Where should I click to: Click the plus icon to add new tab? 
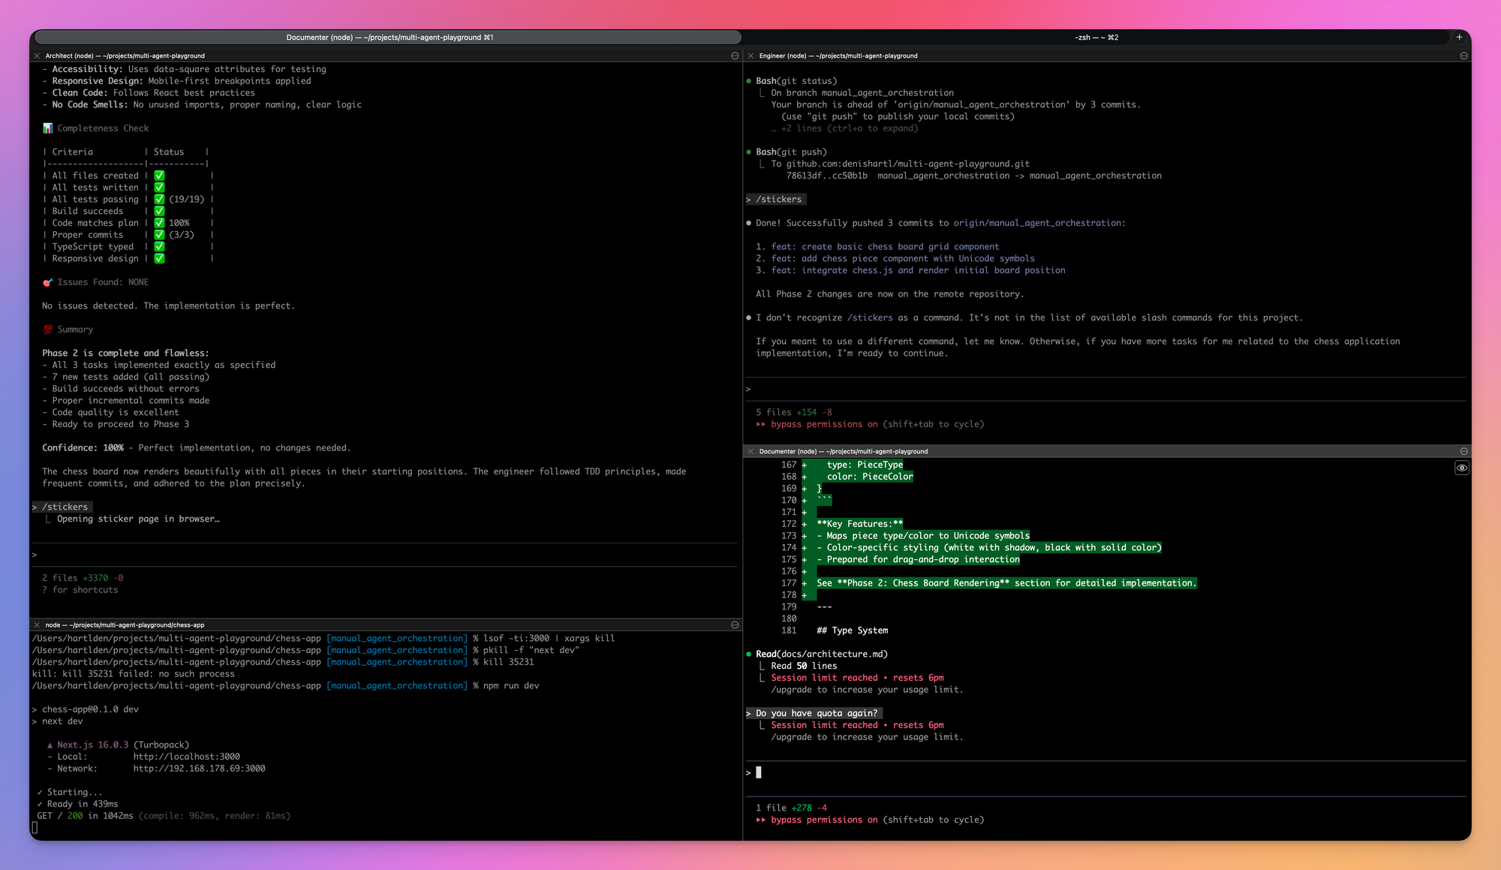tap(1459, 37)
